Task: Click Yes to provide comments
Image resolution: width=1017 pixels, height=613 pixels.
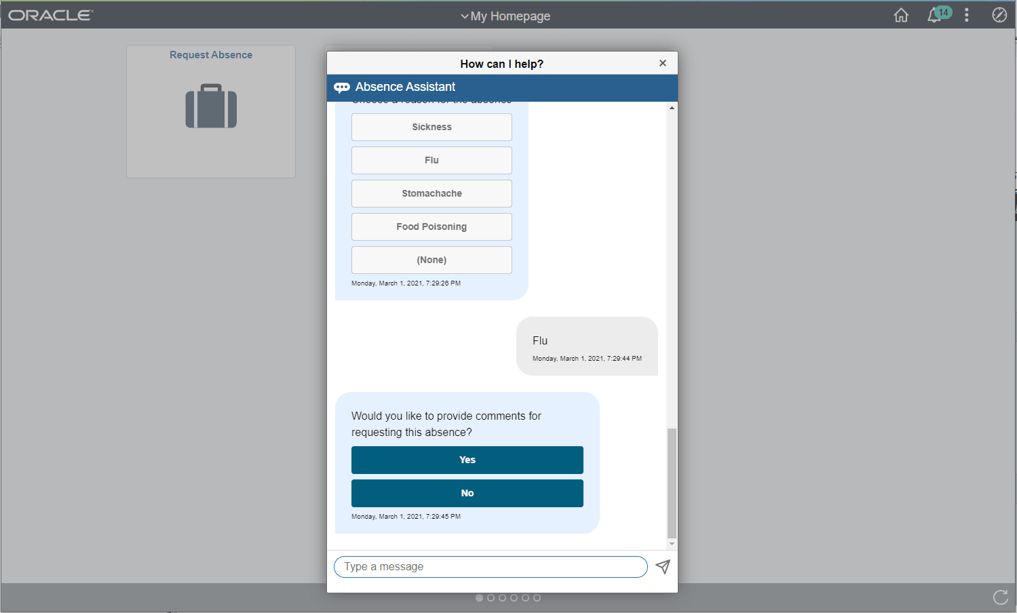Action: [x=467, y=460]
